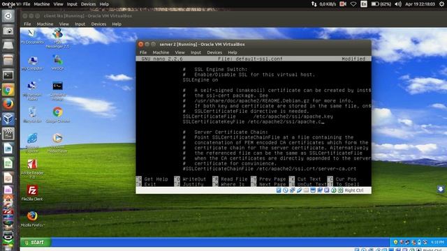
Task: Click yellow security shield in XP tray
Action: [x=395, y=242]
